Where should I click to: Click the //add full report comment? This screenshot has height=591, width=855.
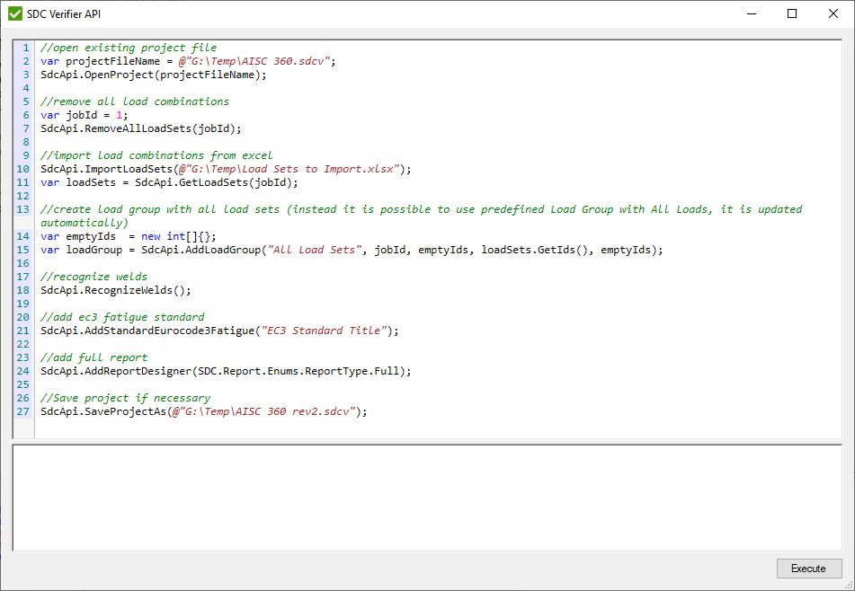click(90, 357)
